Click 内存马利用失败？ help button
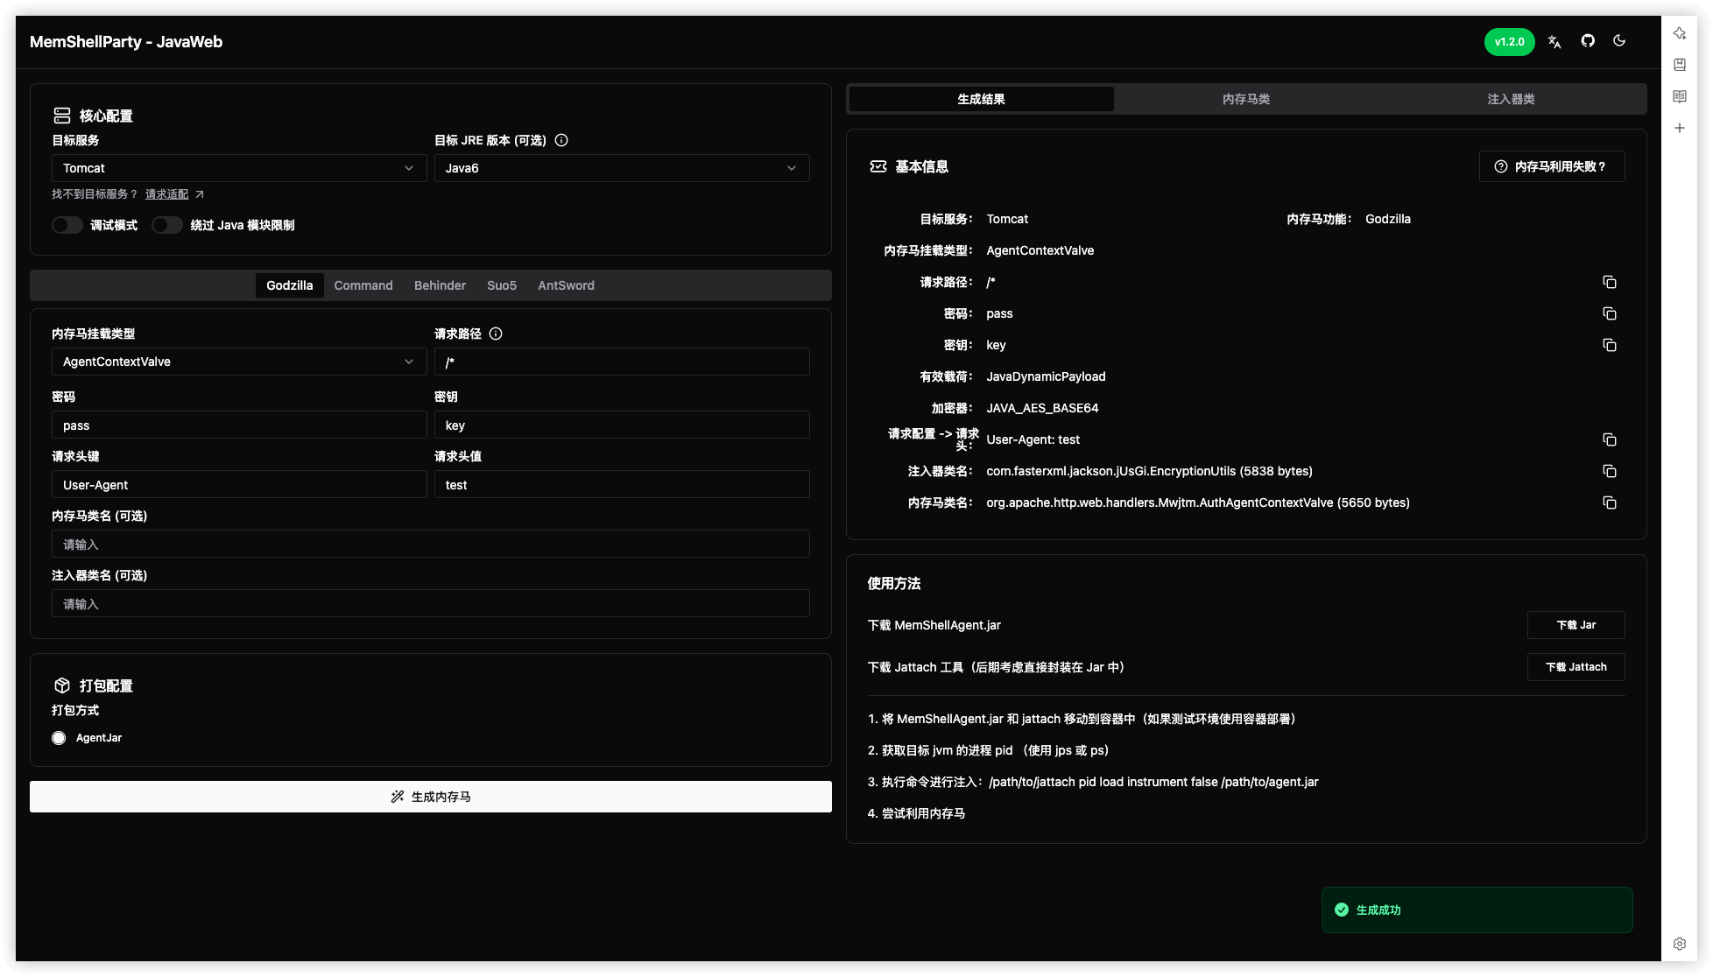Viewport: 1713px width, 977px height. (x=1552, y=166)
